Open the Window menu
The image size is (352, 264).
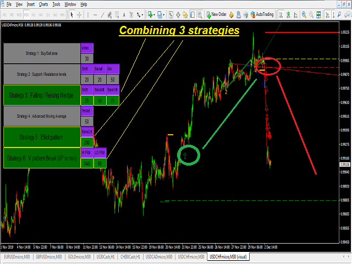[70, 4]
